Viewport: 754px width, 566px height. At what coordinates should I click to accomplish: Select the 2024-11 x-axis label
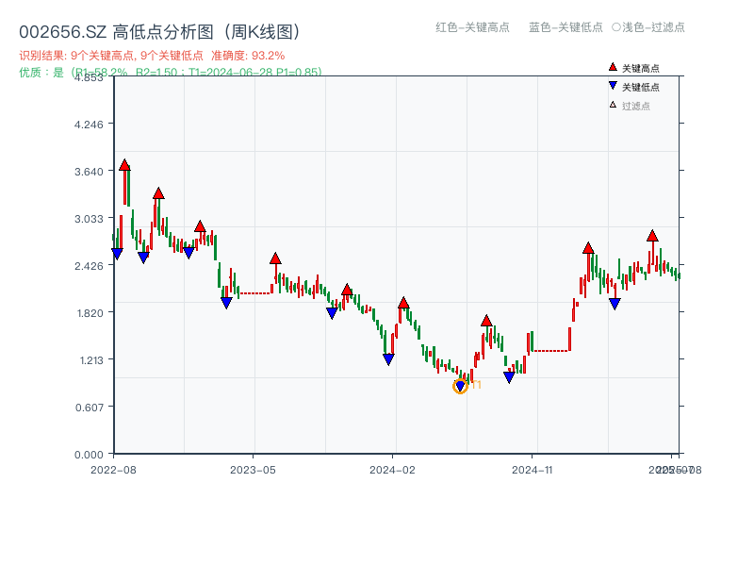tap(532, 469)
